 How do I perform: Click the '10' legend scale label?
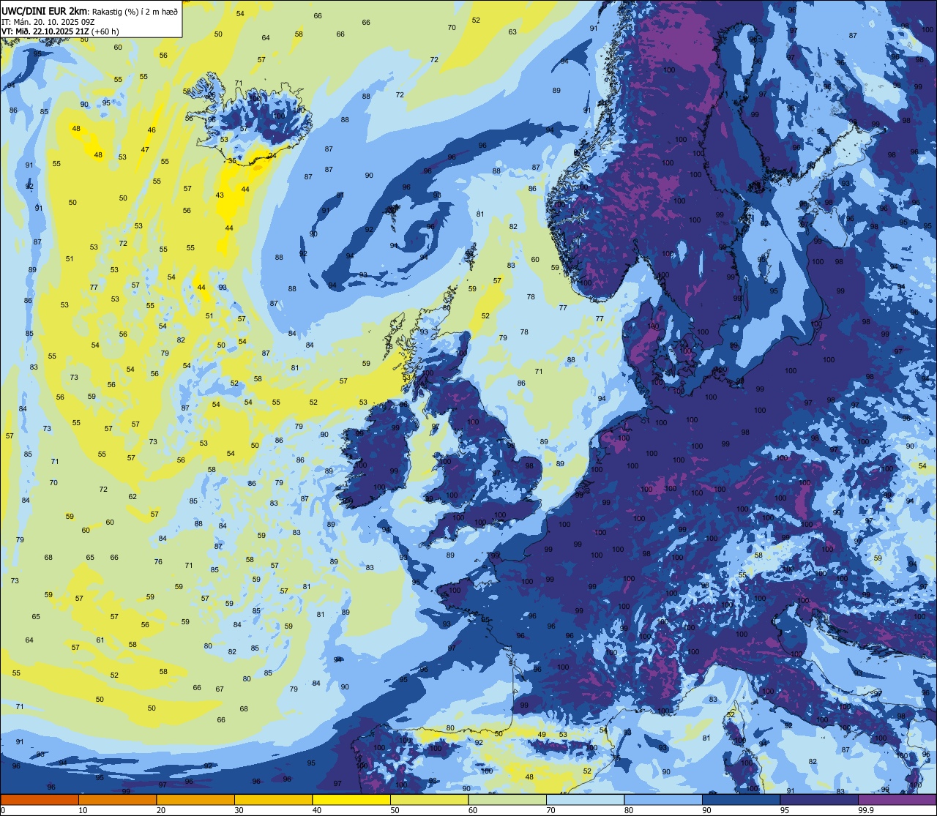(x=83, y=810)
